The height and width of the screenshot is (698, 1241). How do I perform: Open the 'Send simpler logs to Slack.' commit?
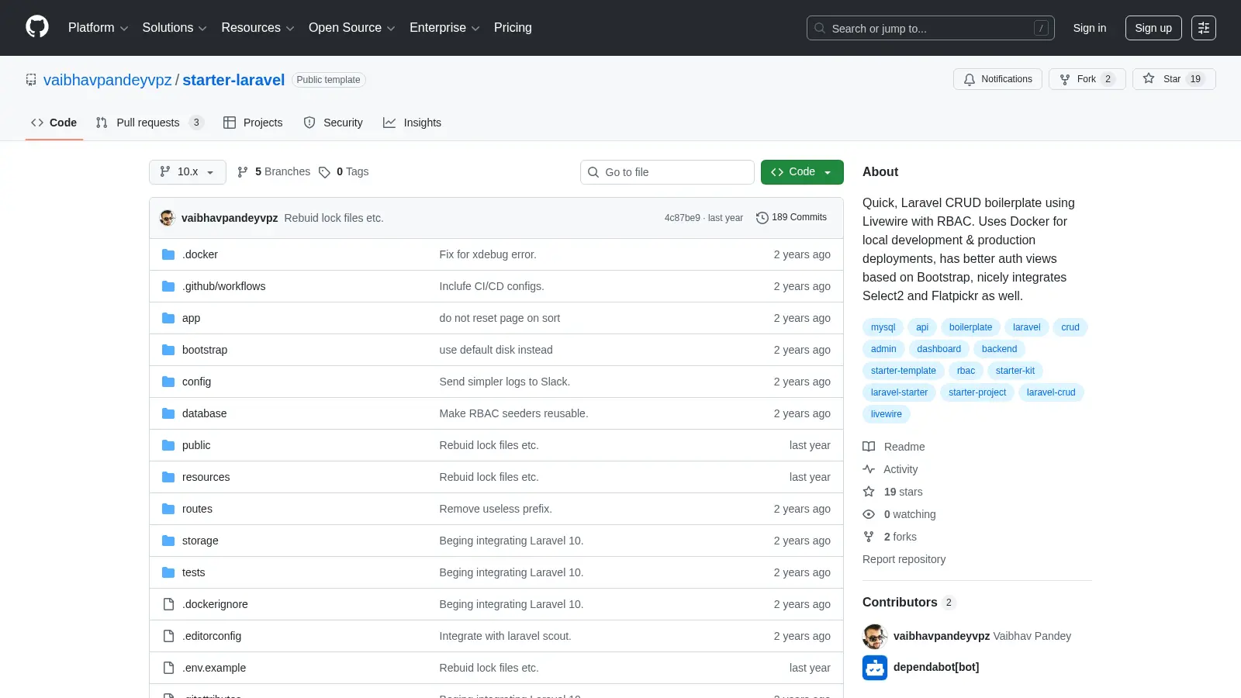coord(504,382)
